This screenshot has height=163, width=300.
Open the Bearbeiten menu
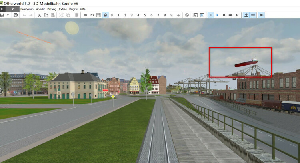pos(27,8)
